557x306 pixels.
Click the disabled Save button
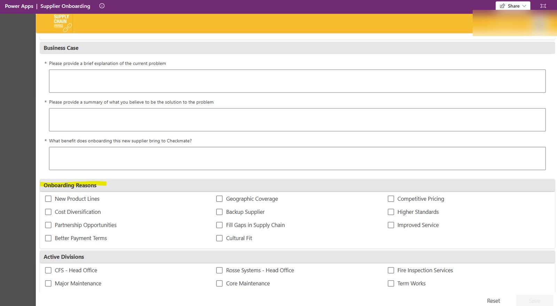coord(534,301)
